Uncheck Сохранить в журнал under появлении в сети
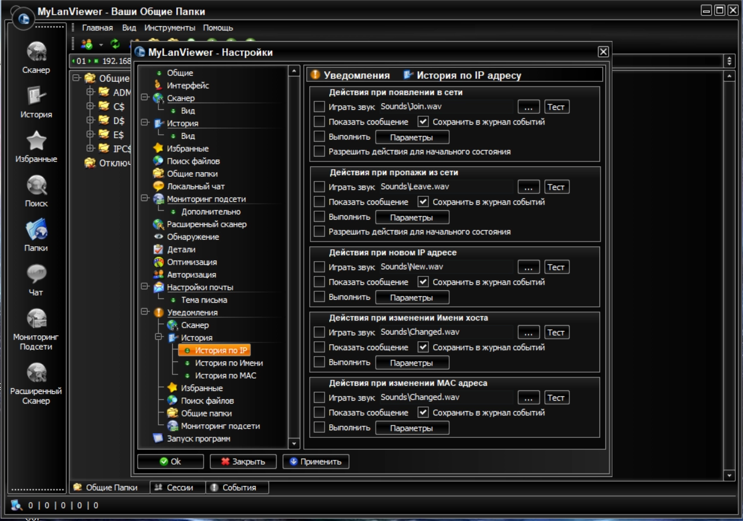Viewport: 743px width, 521px height. pyautogui.click(x=423, y=122)
